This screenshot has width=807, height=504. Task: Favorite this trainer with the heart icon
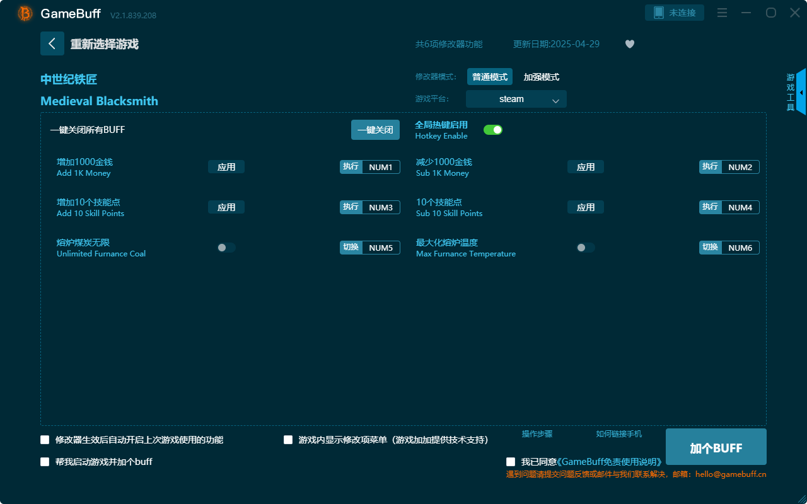coord(629,44)
